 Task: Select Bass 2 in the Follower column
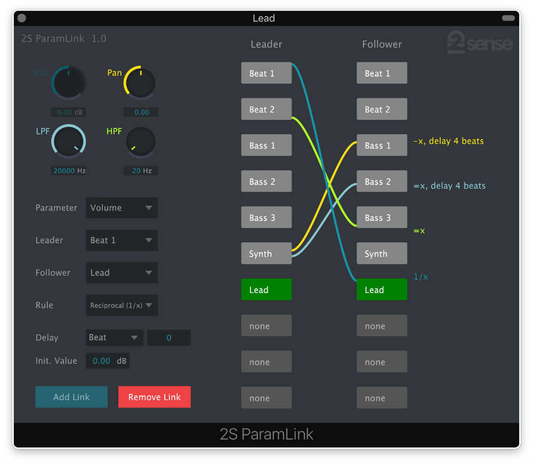coord(382,181)
